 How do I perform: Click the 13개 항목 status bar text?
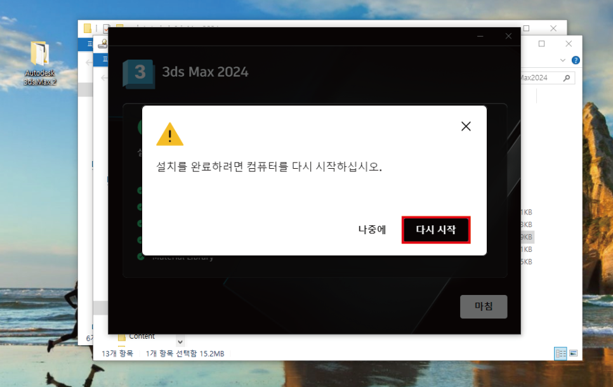coord(117,354)
